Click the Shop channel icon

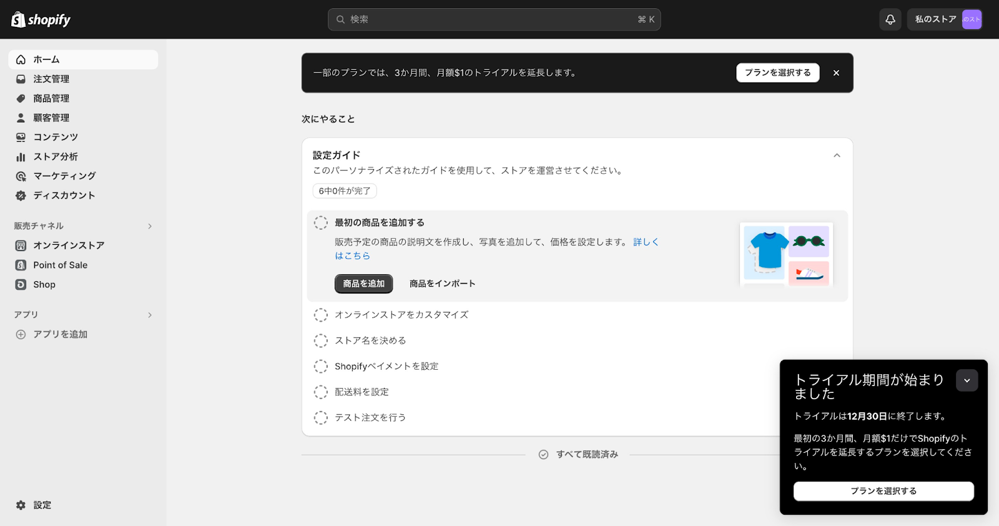pyautogui.click(x=21, y=284)
